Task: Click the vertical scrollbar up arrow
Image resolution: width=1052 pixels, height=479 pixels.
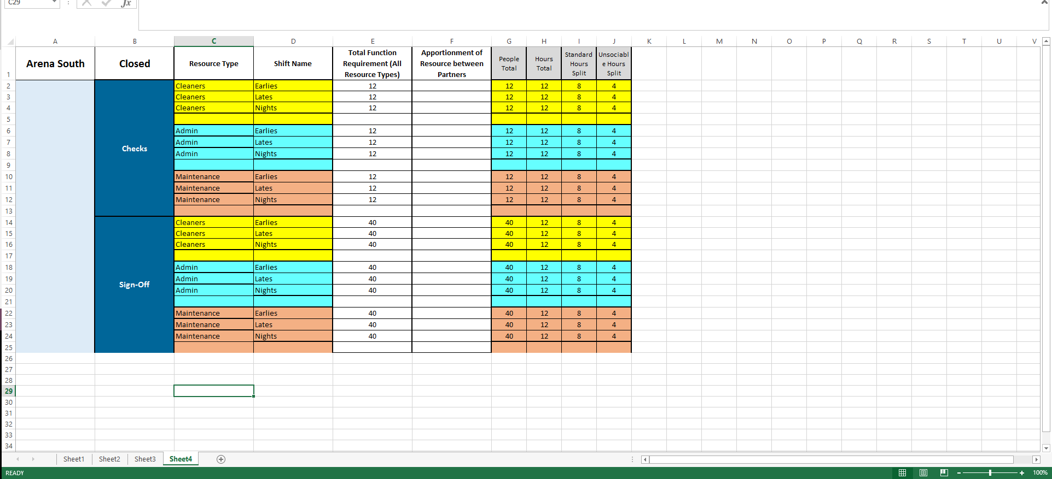Action: tap(1046, 42)
